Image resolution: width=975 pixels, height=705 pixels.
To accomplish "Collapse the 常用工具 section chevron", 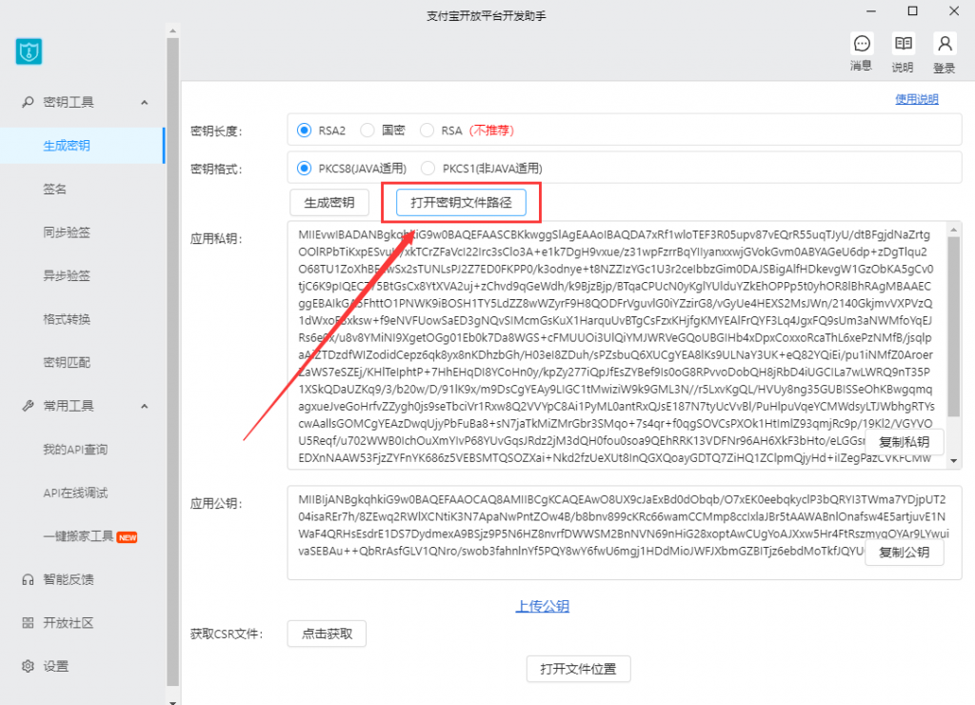I will [x=145, y=406].
